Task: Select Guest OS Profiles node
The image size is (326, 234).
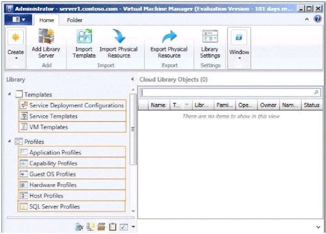Action: point(72,174)
